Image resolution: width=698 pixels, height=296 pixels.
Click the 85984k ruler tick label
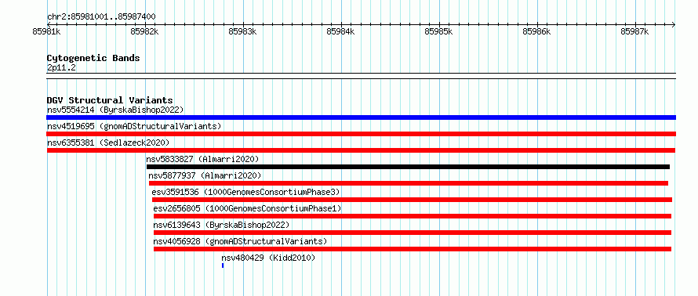click(x=341, y=31)
